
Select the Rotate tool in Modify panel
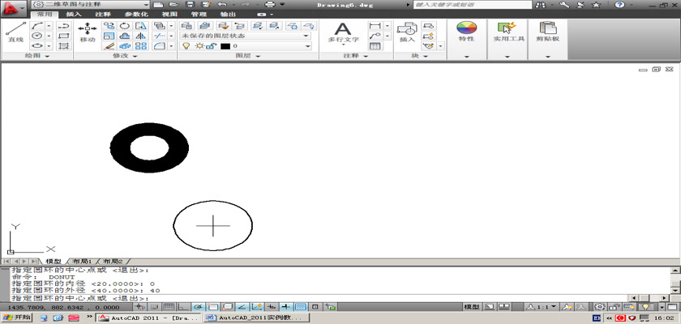(125, 26)
